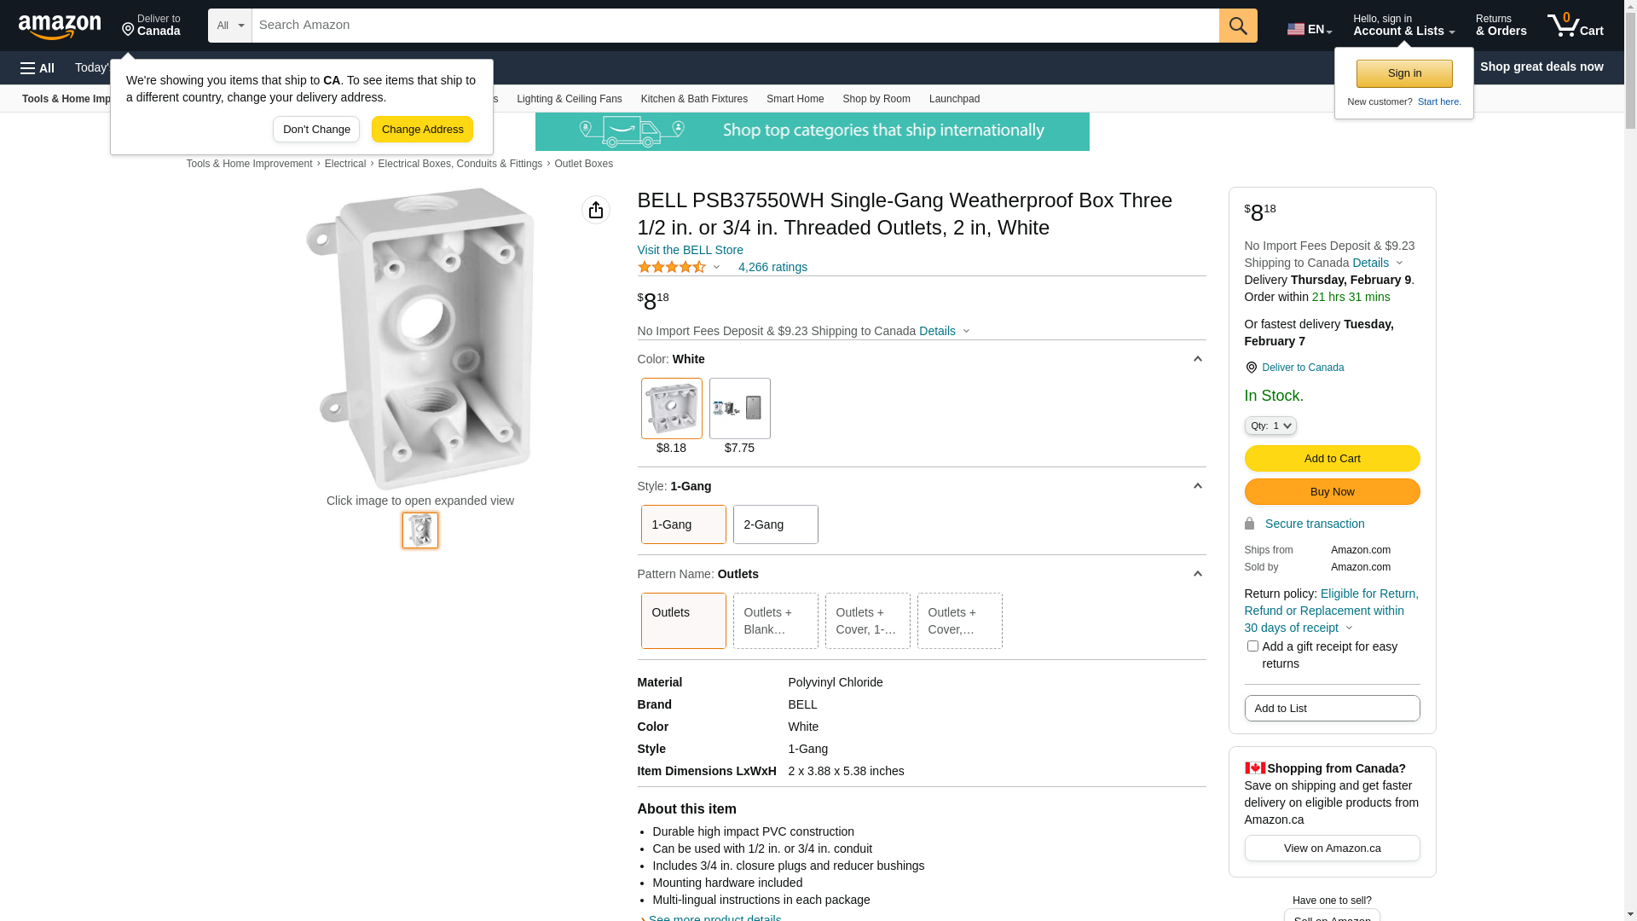Open the share icon beside product image
The width and height of the screenshot is (1637, 921).
click(x=596, y=210)
